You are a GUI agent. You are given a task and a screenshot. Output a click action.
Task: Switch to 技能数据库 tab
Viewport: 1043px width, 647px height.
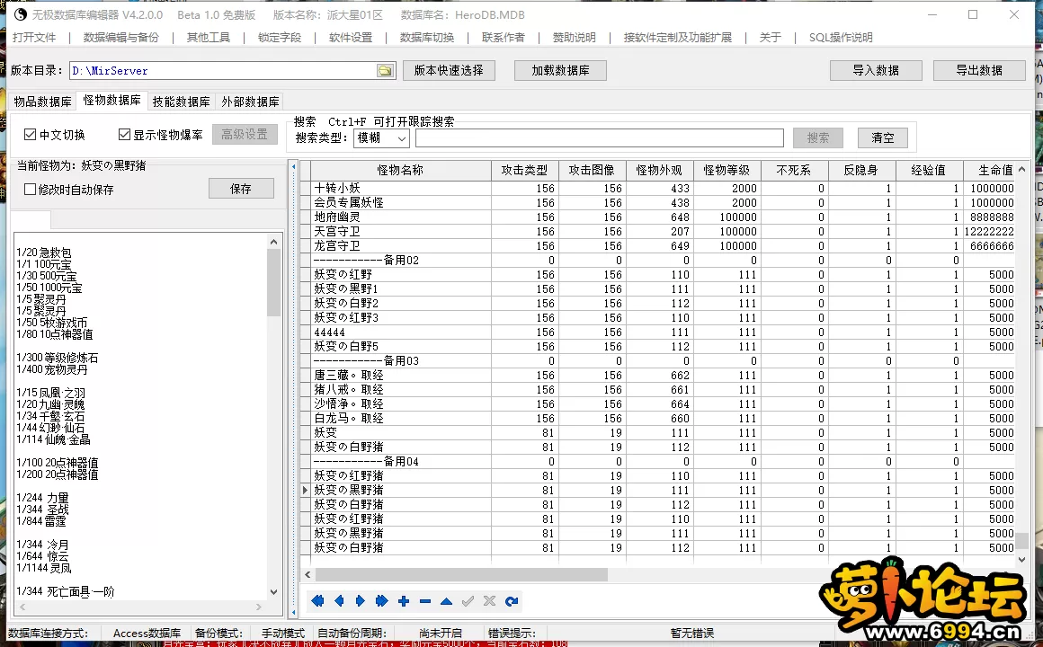tap(181, 102)
